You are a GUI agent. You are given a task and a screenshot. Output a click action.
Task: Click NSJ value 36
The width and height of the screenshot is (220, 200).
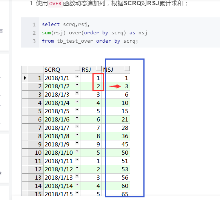116,136
